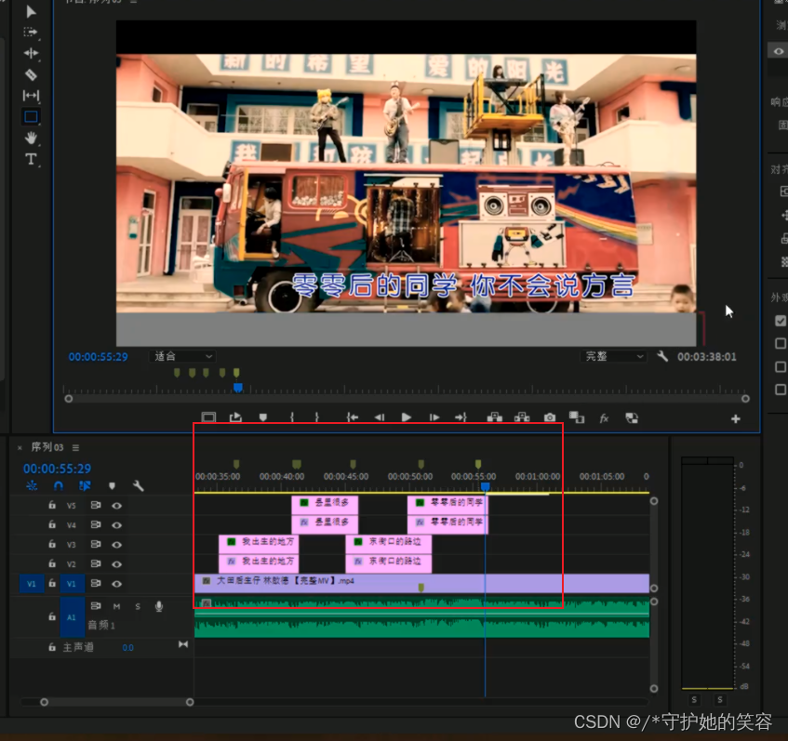
Task: Close the 序列 03 sequence tab
Action: click(20, 447)
